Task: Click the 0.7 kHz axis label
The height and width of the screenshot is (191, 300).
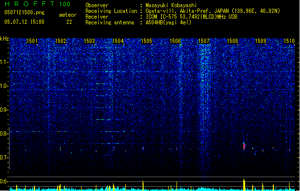Action: coord(4,158)
